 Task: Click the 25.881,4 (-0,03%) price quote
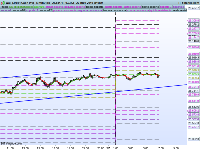click(x=63, y=3)
